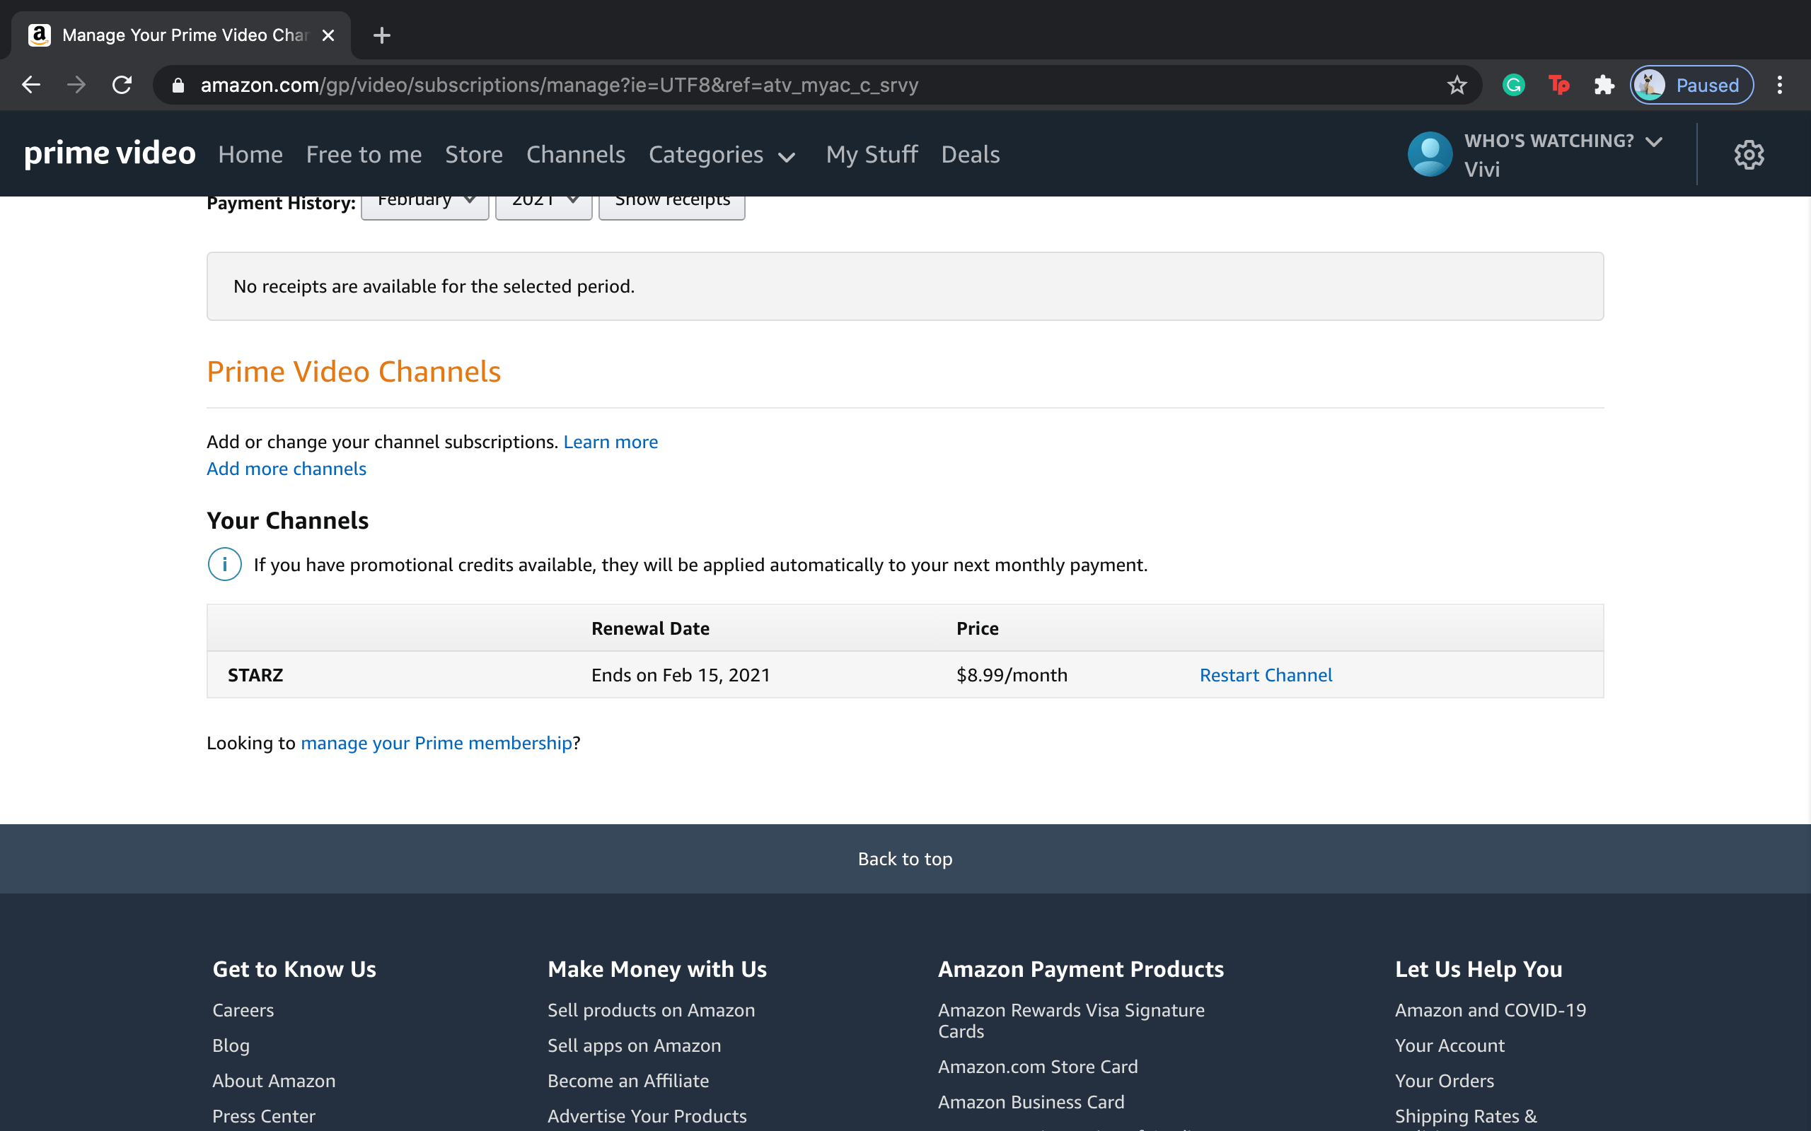This screenshot has height=1131, width=1811.
Task: Click the settings gear icon
Action: [x=1749, y=155]
